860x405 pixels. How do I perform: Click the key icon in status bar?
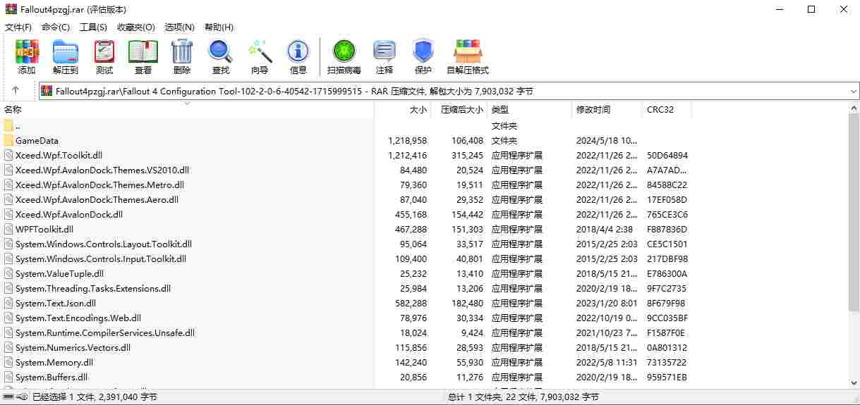pos(23,397)
